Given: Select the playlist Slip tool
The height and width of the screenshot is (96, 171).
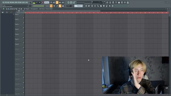Looking at the screenshot, I should pos(14,9).
